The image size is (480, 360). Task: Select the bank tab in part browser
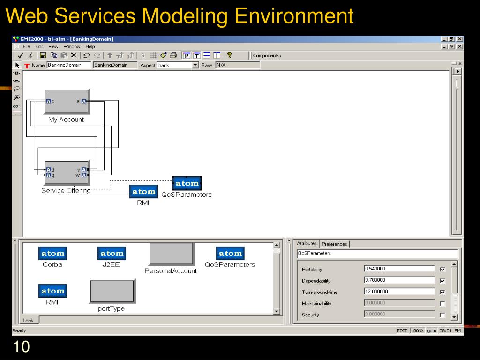(28, 320)
